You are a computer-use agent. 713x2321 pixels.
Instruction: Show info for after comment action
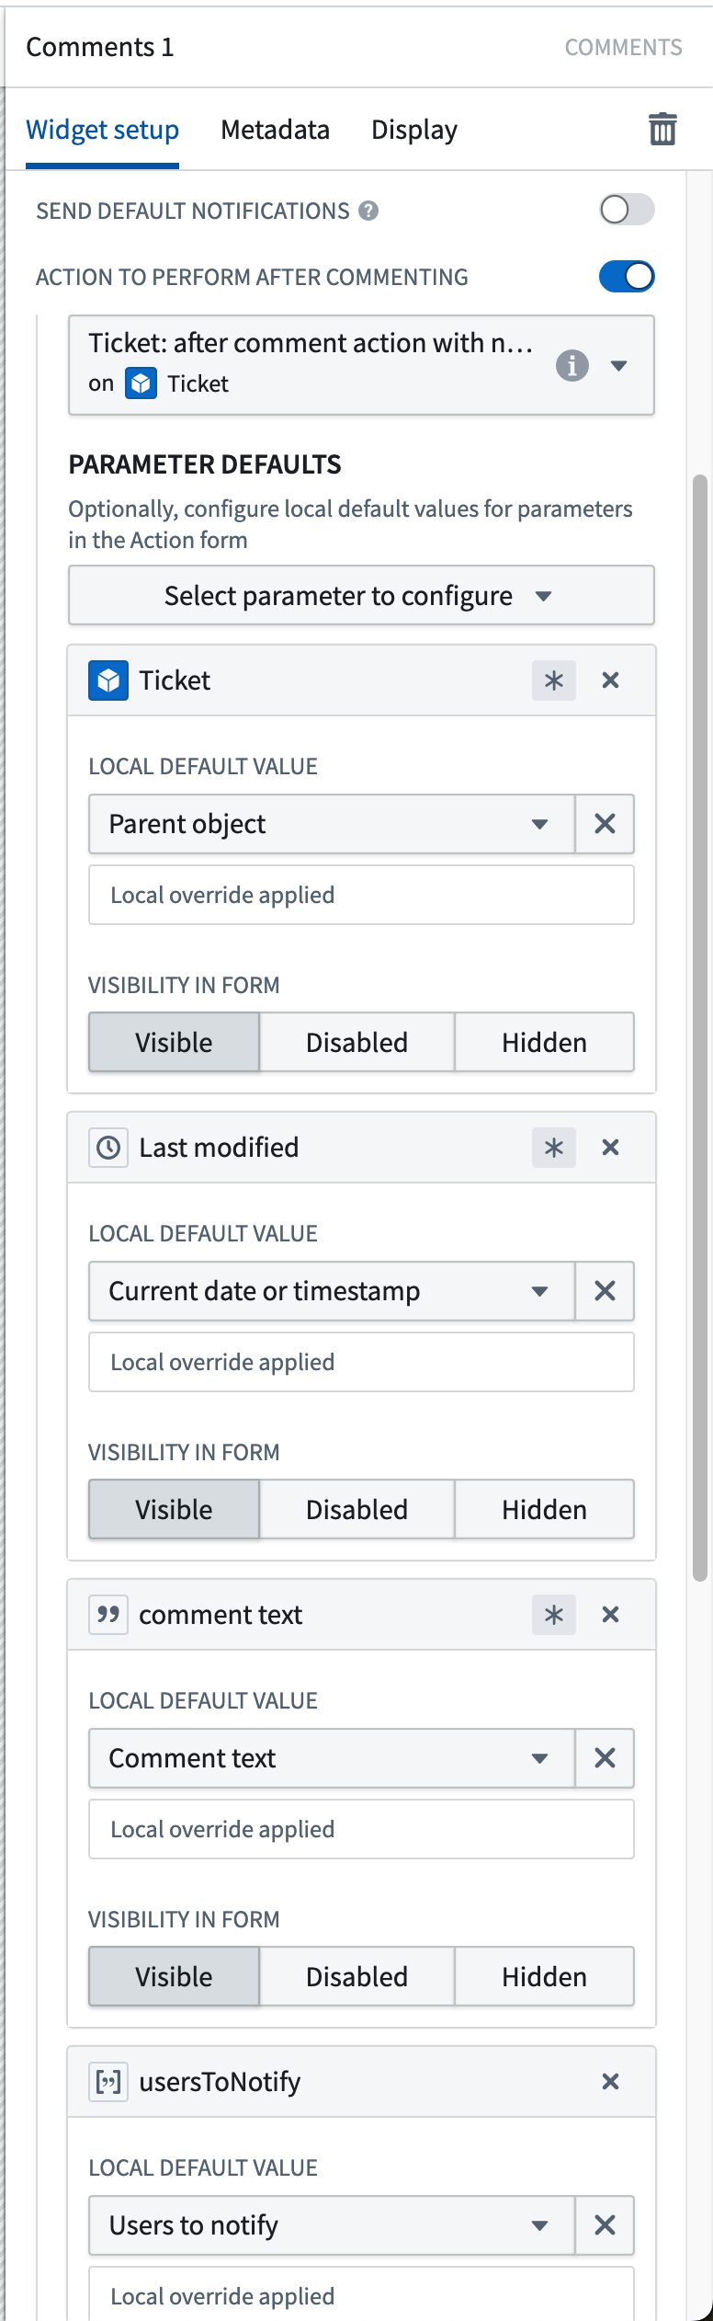pos(572,365)
